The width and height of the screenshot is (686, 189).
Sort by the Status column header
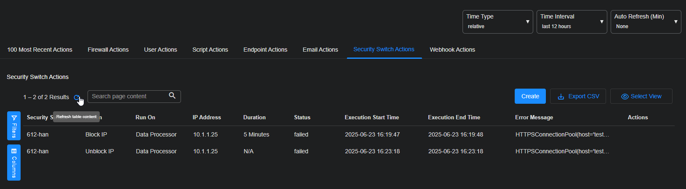point(302,118)
